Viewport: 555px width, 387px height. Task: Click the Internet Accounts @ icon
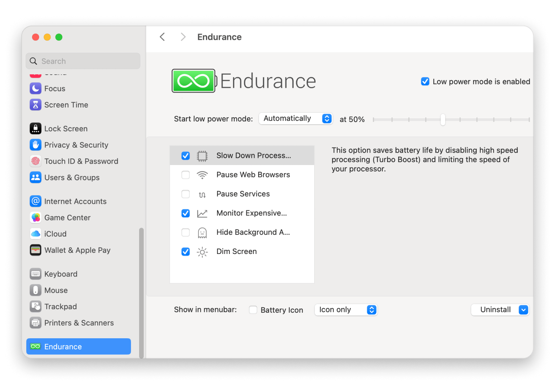[x=36, y=201]
